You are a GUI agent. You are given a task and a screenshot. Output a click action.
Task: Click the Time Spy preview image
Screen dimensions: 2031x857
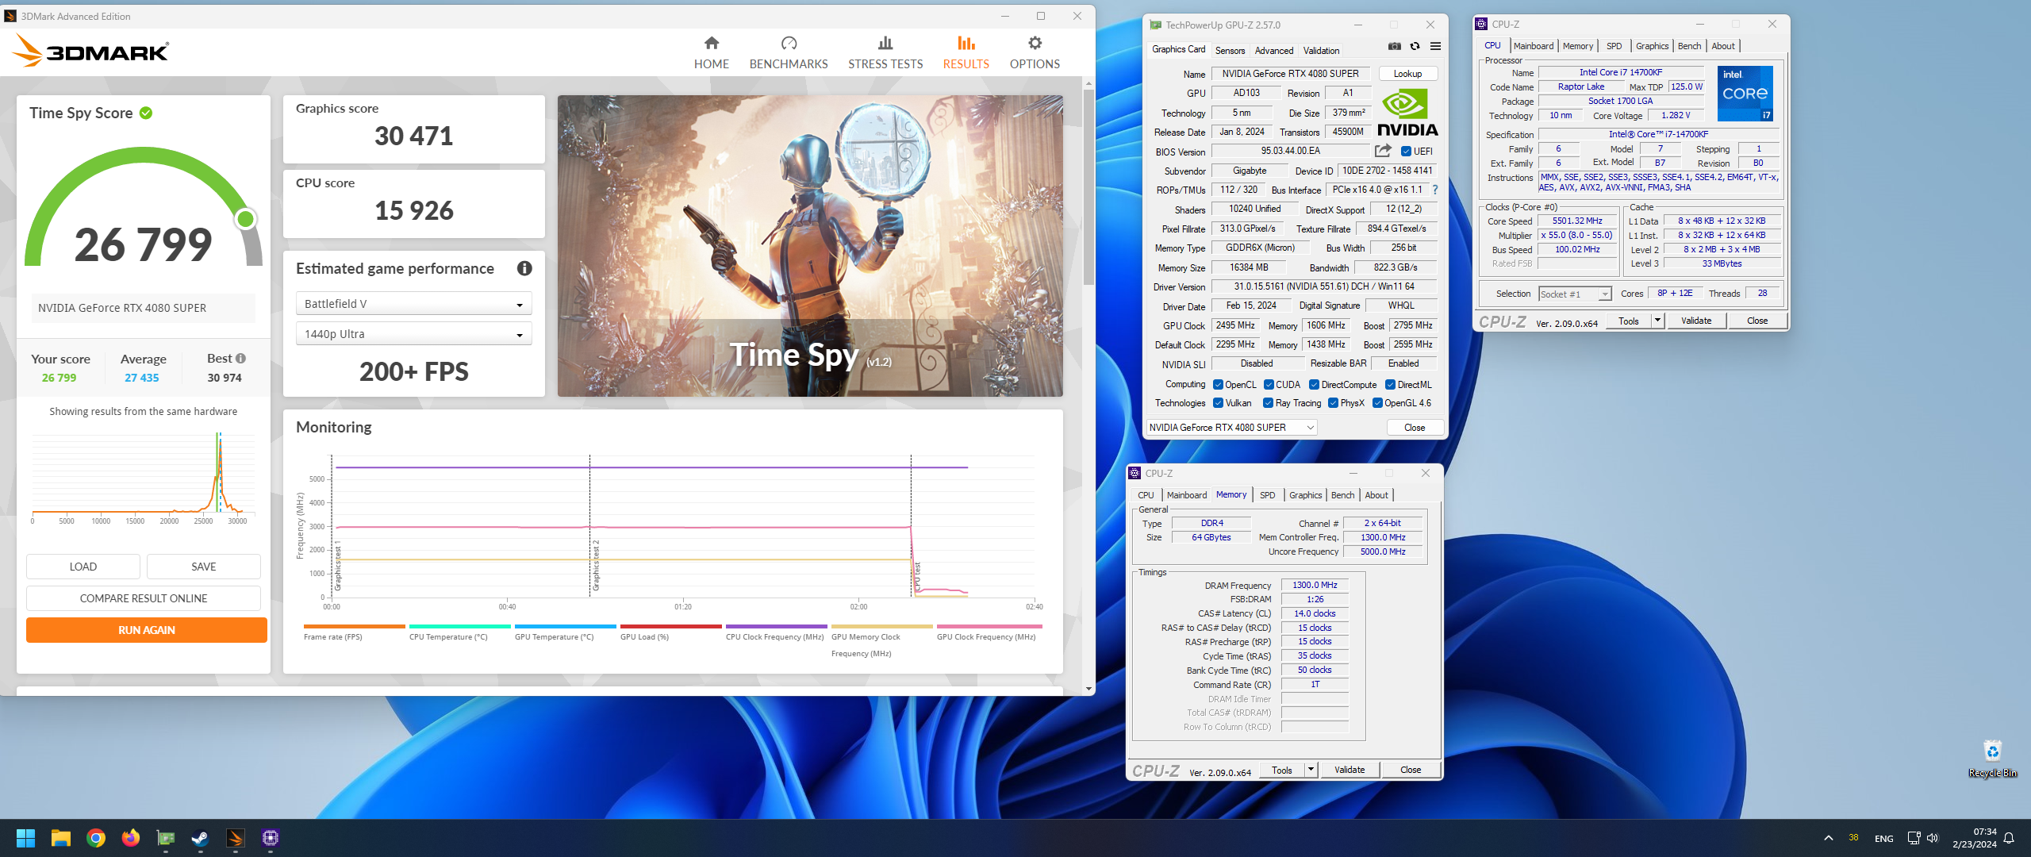pos(810,246)
